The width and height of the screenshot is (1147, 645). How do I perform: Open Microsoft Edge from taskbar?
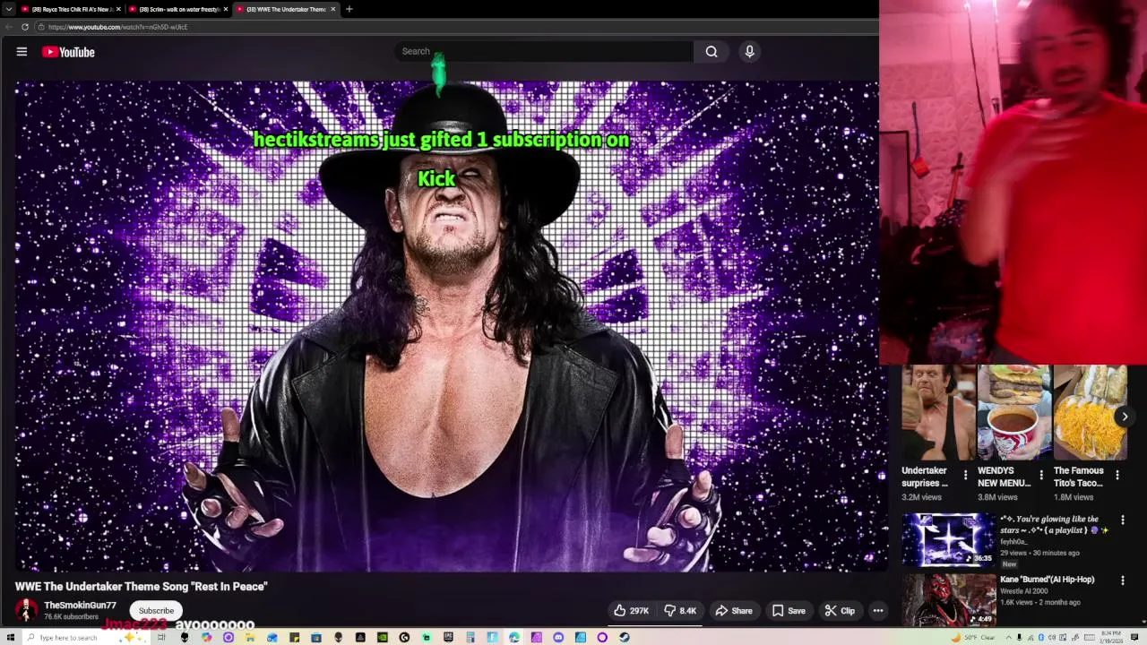click(x=513, y=637)
